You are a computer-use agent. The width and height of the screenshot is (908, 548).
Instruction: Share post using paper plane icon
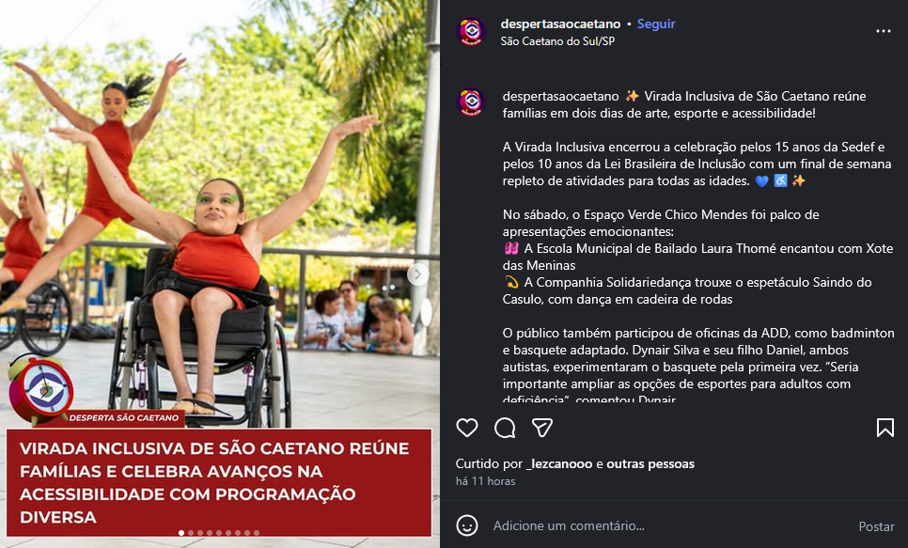pyautogui.click(x=542, y=428)
